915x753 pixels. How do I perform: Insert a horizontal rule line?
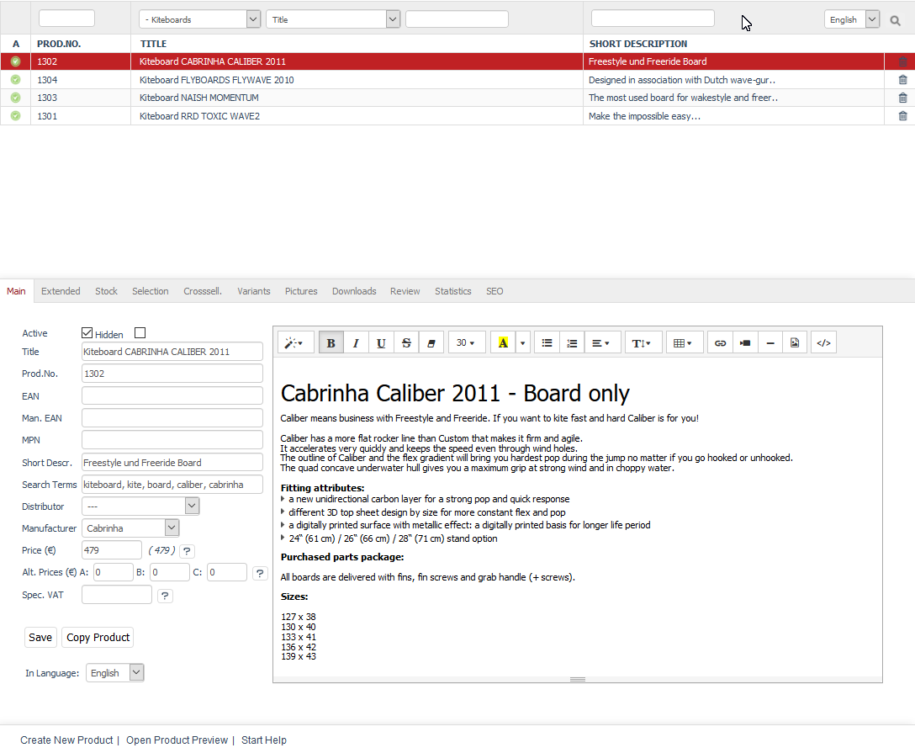(x=770, y=342)
